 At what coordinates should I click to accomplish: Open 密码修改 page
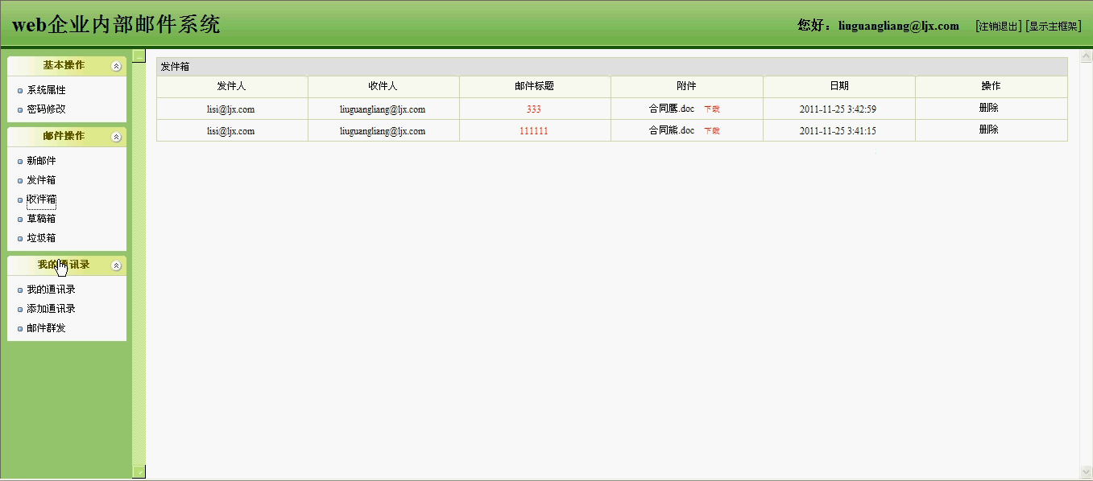(46, 109)
